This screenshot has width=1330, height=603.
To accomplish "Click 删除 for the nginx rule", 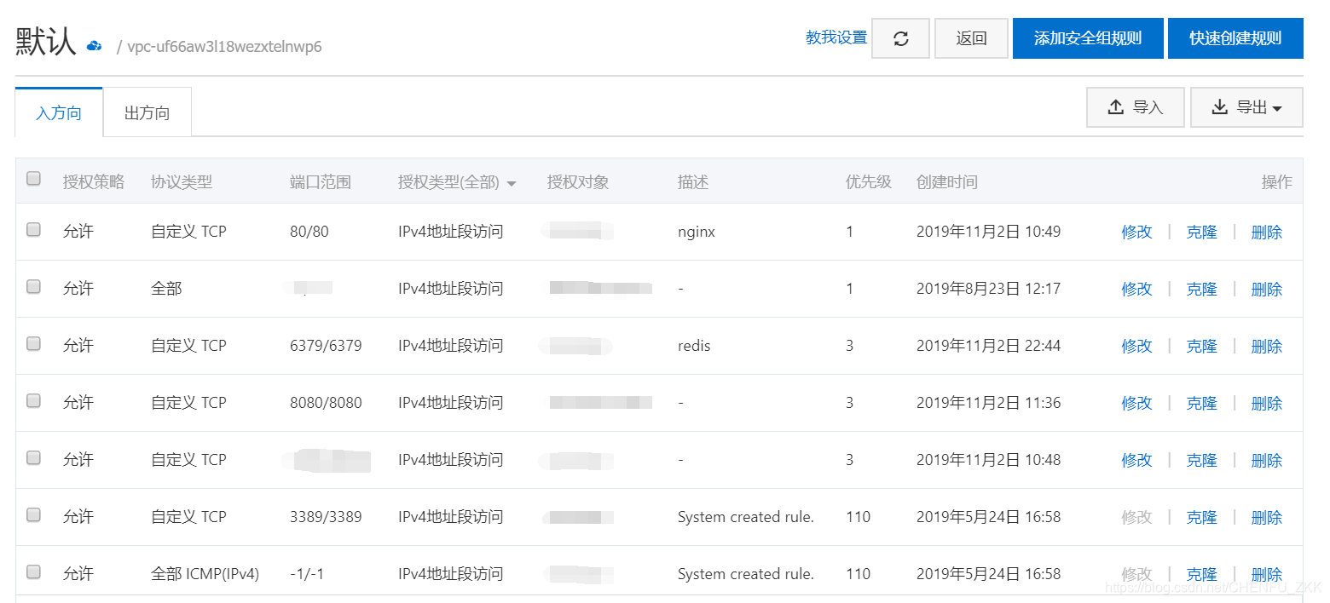I will pos(1266,232).
